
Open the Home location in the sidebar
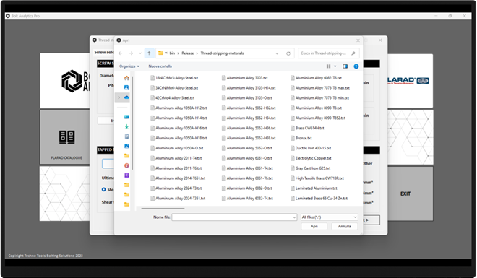click(x=126, y=78)
